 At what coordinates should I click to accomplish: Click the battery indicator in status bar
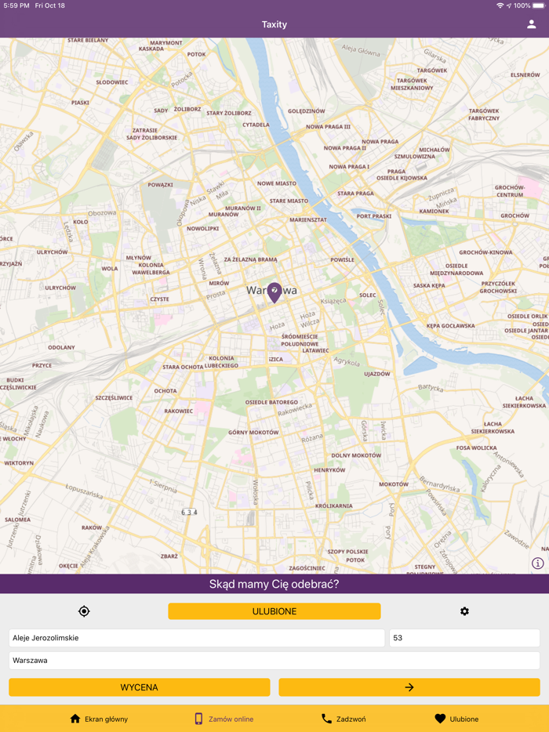[539, 5]
